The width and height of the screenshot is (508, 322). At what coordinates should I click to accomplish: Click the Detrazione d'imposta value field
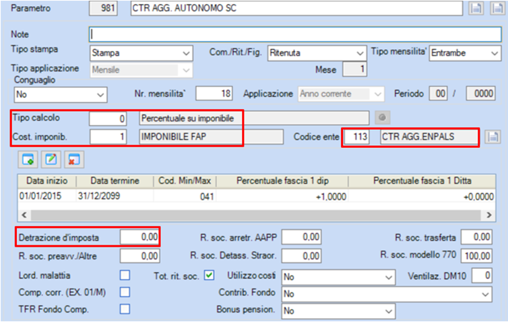coord(139,237)
